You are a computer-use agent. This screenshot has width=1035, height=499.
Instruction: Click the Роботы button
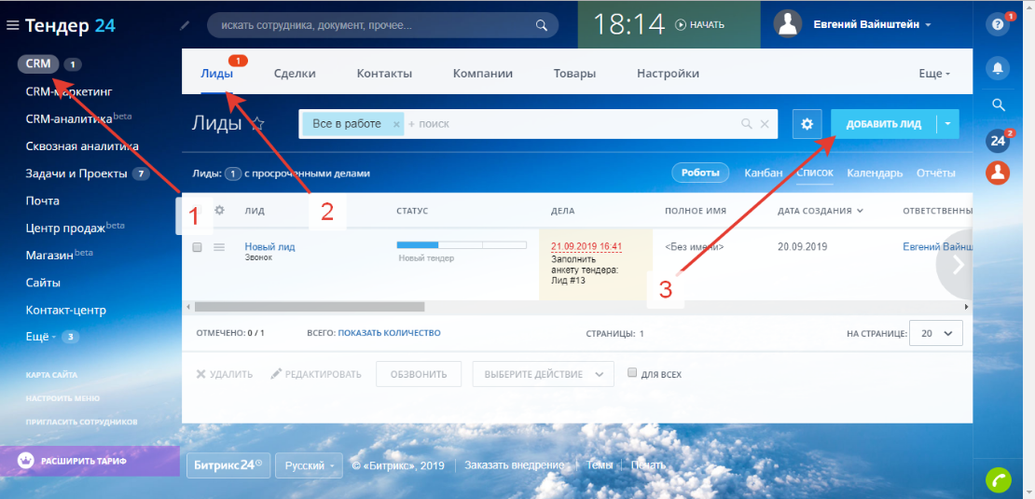point(700,173)
